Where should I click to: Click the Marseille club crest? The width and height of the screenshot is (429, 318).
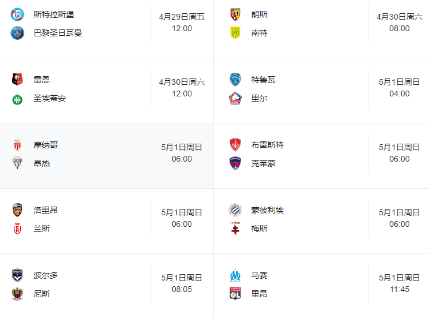pos(235,275)
